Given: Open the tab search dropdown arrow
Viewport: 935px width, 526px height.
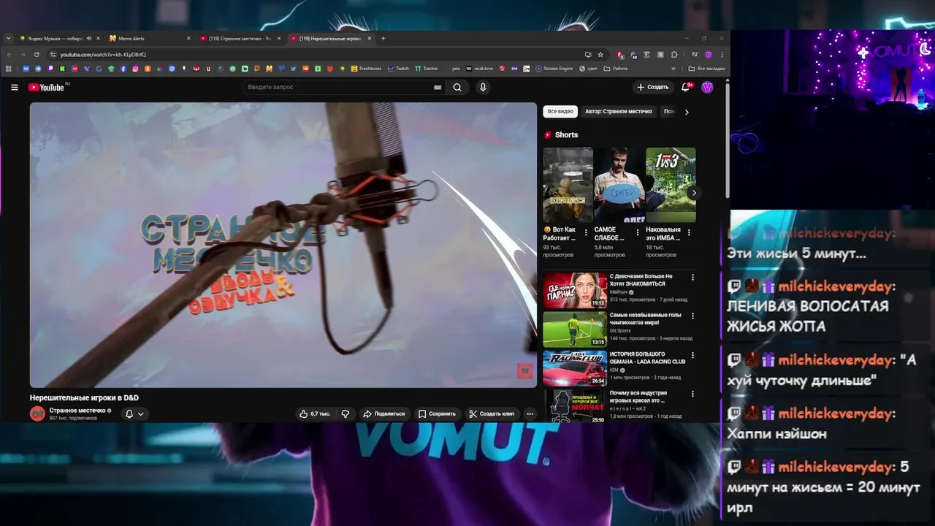Looking at the screenshot, I should click(8, 38).
